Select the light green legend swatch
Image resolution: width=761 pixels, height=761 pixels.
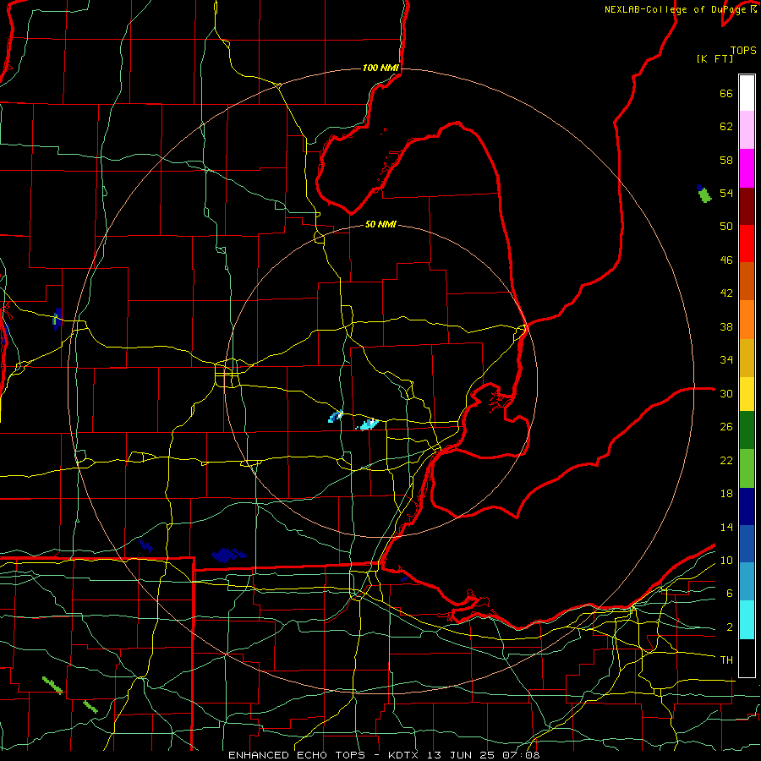click(747, 468)
